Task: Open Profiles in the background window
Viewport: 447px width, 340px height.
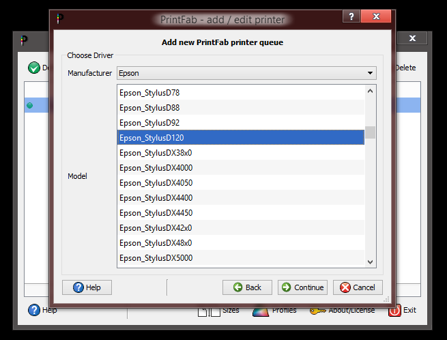Action: (274, 311)
